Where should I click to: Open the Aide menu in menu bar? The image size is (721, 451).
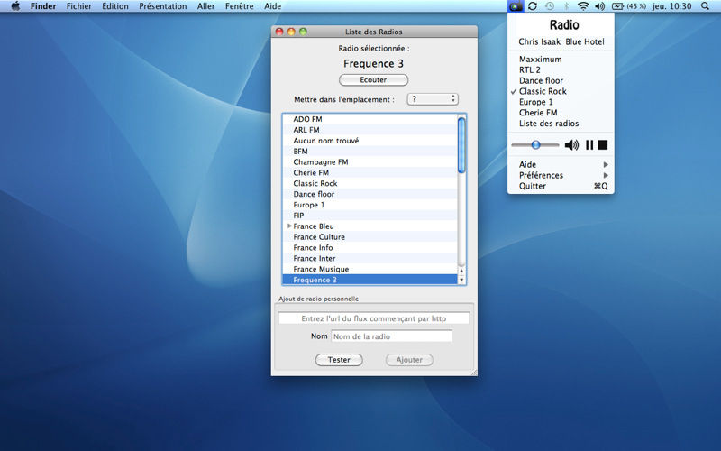[273, 6]
